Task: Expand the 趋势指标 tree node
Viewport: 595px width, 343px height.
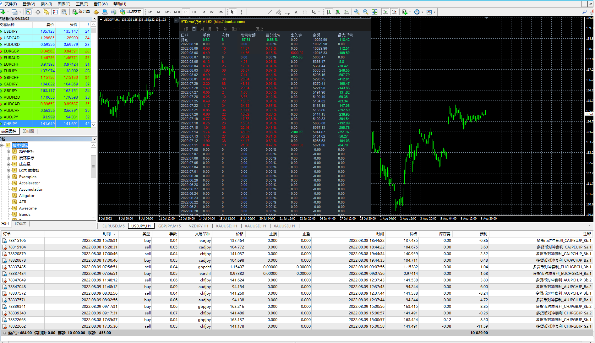Action: tap(8, 152)
